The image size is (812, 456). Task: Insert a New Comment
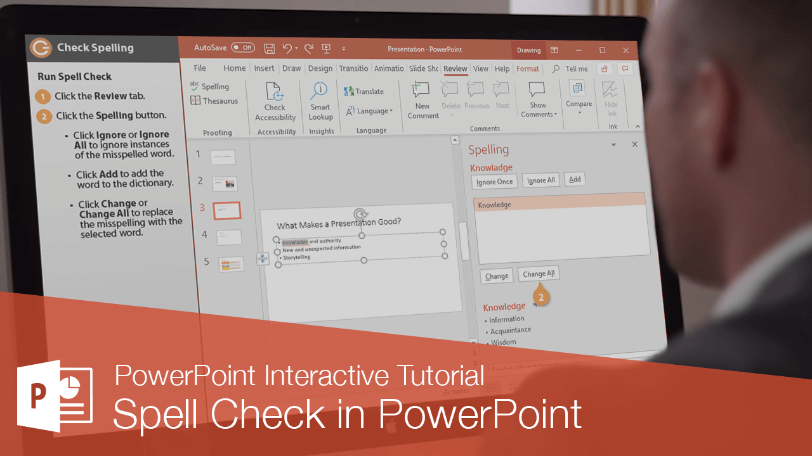[422, 99]
